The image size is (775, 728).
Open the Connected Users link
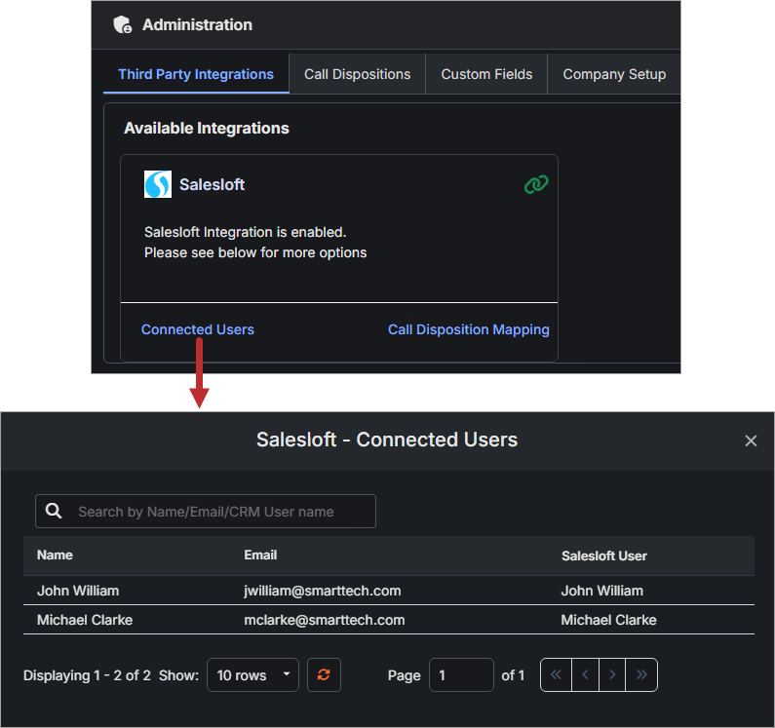click(x=198, y=329)
